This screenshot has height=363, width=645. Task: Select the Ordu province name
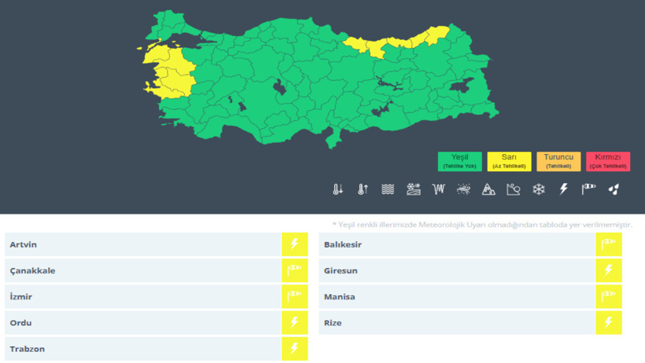[20, 323]
